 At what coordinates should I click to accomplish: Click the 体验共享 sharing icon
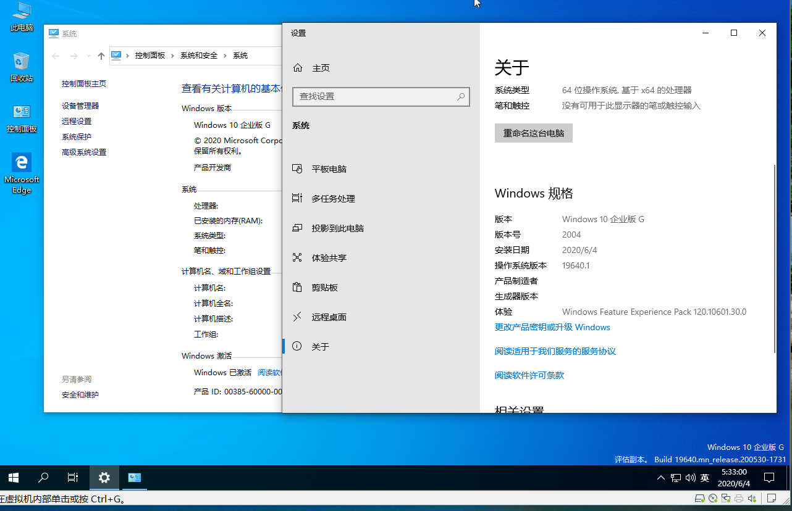(x=297, y=258)
